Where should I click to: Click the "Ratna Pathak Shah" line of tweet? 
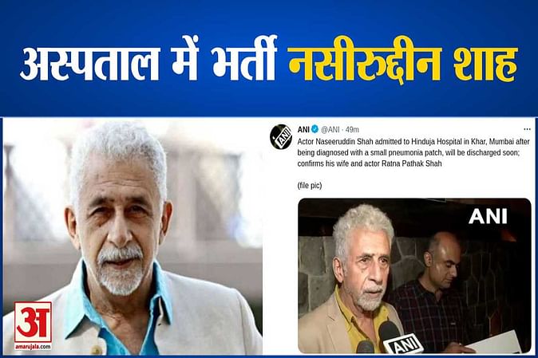click(x=370, y=163)
